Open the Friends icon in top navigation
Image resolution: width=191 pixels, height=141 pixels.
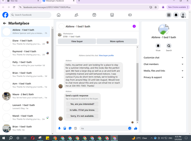pyautogui.click(x=76, y=15)
